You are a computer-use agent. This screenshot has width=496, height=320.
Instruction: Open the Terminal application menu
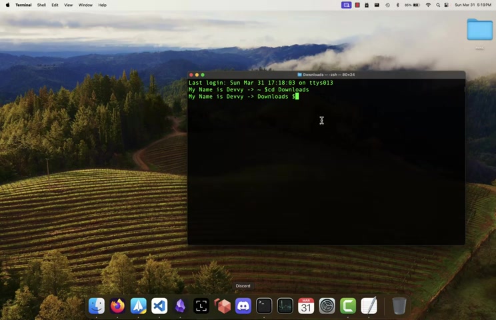coord(23,5)
